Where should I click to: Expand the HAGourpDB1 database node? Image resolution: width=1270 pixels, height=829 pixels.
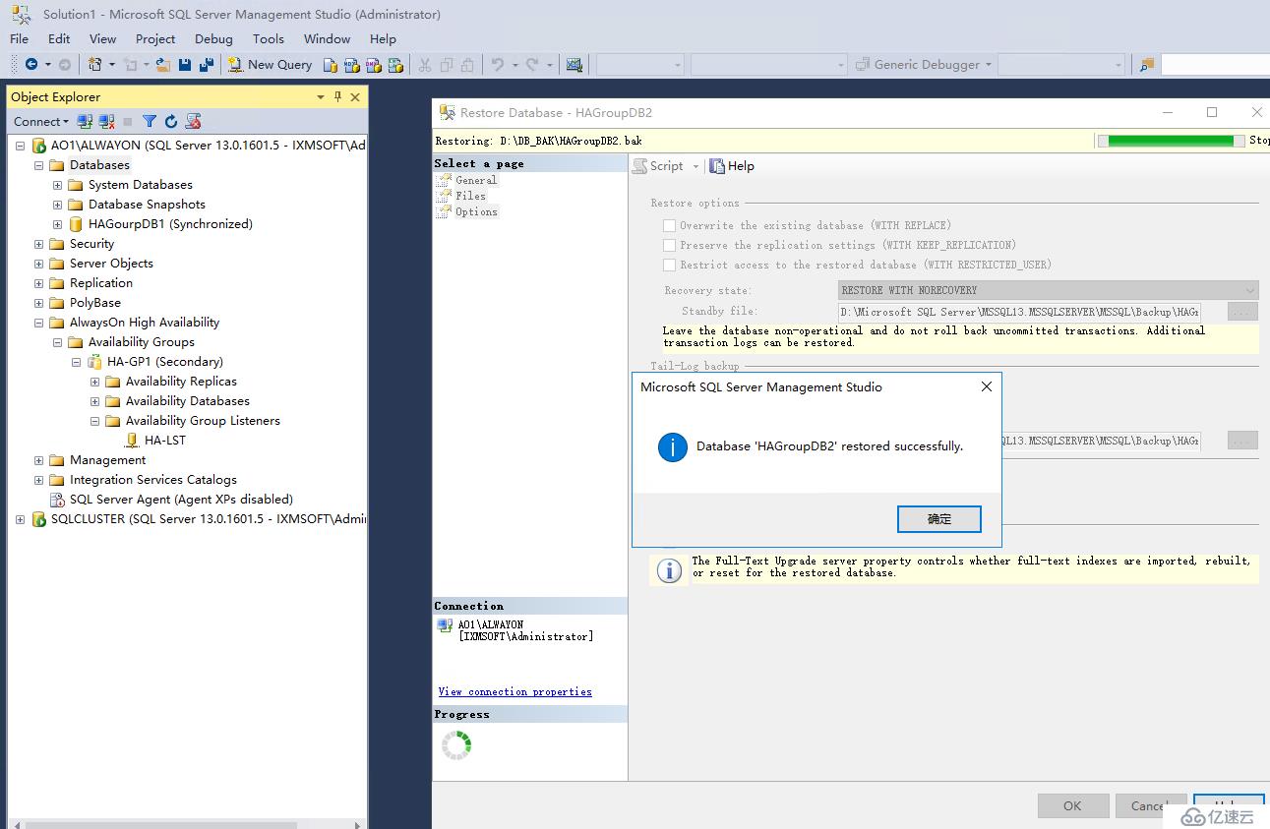coord(57,224)
